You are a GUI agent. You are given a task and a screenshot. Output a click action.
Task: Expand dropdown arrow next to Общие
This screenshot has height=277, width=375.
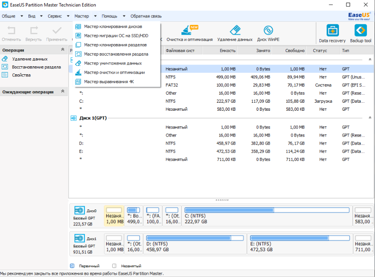(x=22, y=16)
